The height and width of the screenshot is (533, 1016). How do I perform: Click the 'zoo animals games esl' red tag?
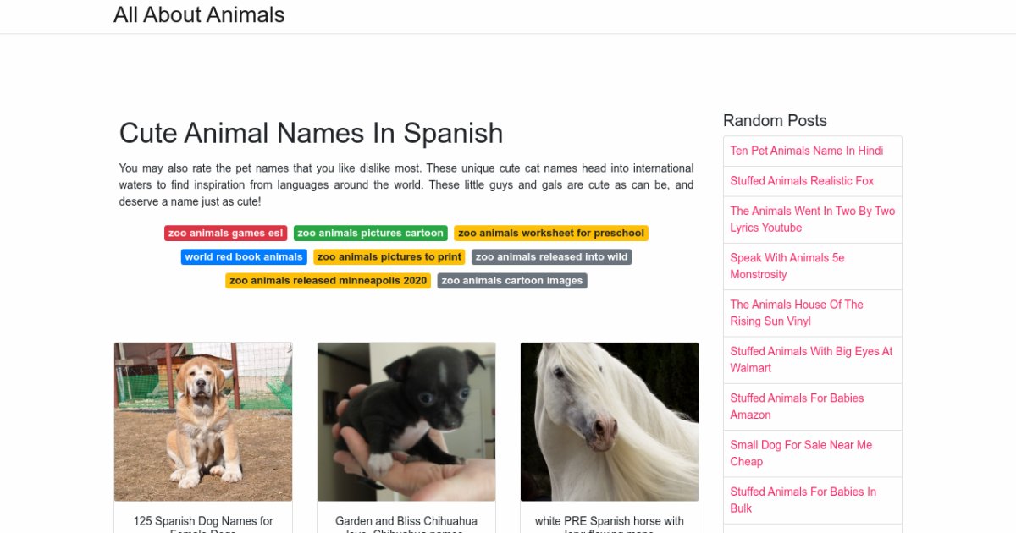pos(225,233)
